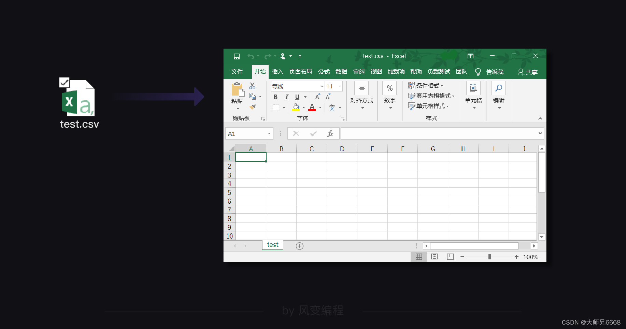Switch to 数据 Data tab

341,72
